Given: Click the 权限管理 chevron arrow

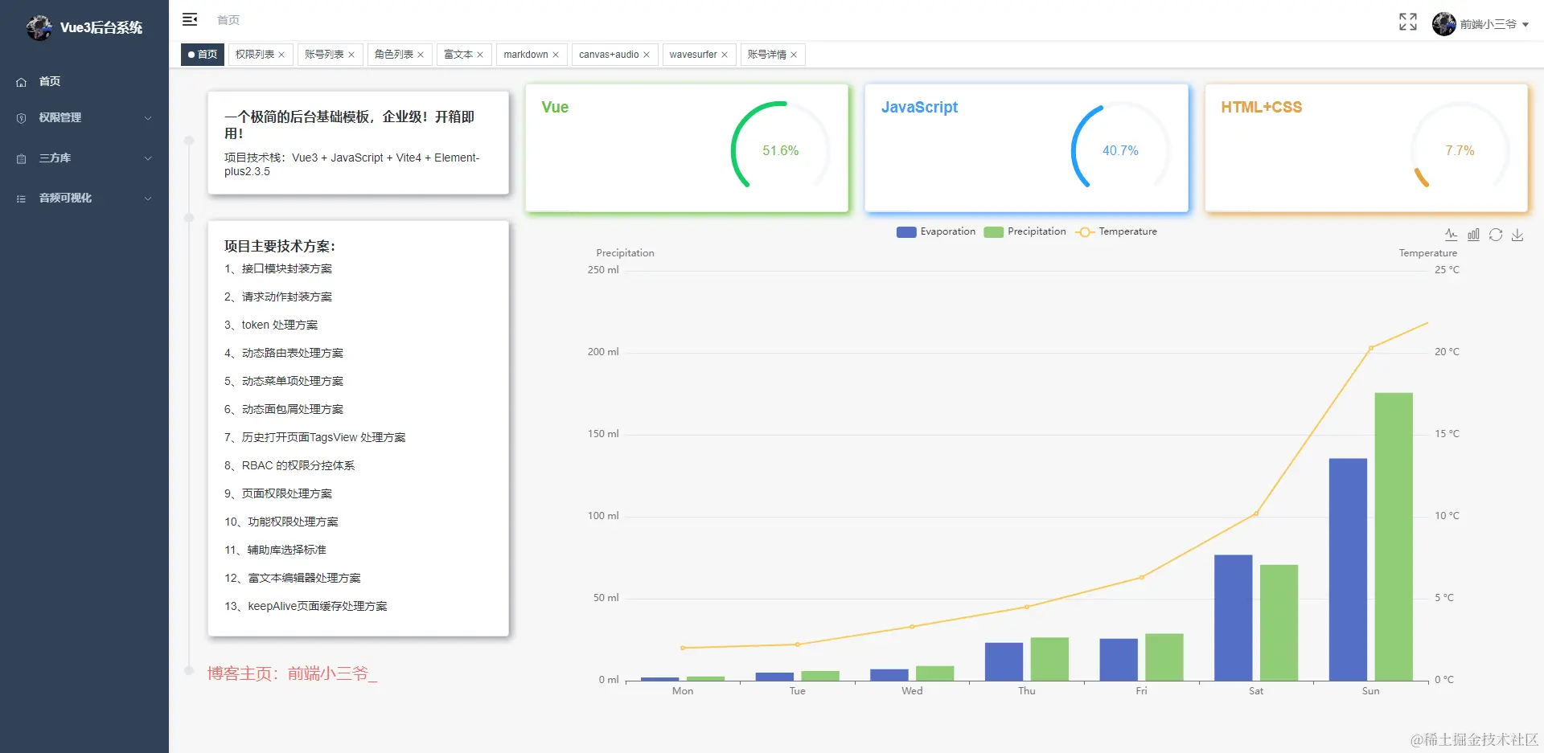Looking at the screenshot, I should click(x=148, y=118).
